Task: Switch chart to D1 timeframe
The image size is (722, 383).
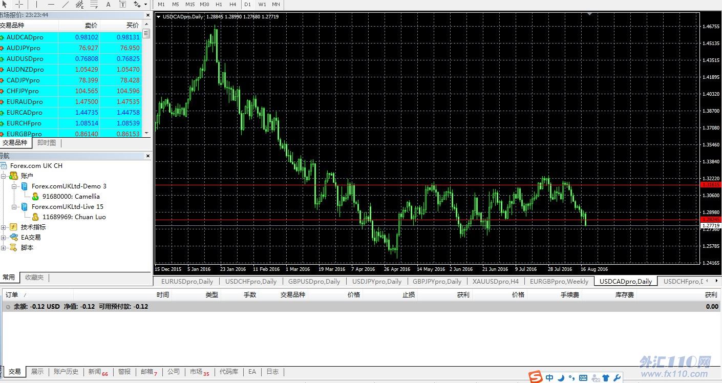Action: click(x=248, y=4)
